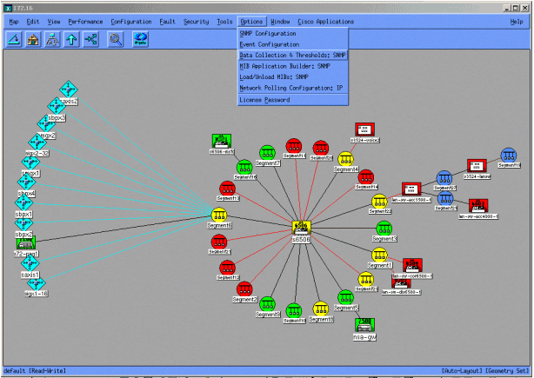Choose Event Configuration menu entry
534x378 pixels.
(293, 44)
